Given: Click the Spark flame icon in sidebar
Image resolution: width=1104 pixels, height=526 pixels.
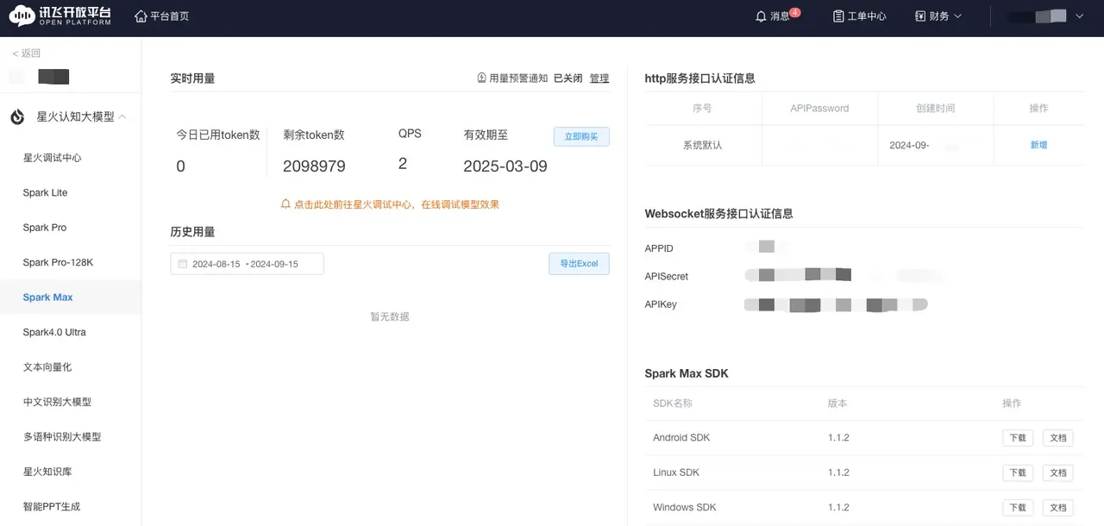Looking at the screenshot, I should (18, 117).
